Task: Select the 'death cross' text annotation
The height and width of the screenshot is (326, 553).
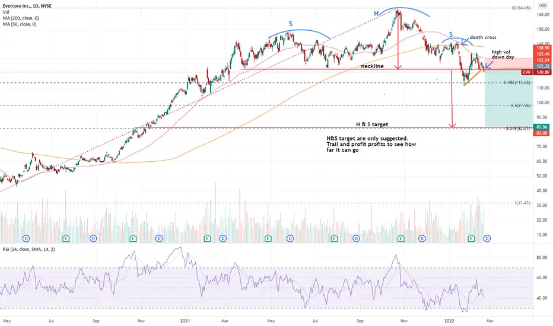Action: pyautogui.click(x=483, y=37)
